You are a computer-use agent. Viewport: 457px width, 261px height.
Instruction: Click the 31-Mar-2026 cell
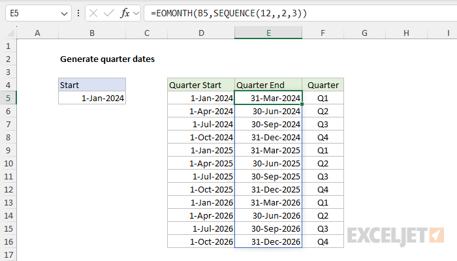tap(268, 202)
